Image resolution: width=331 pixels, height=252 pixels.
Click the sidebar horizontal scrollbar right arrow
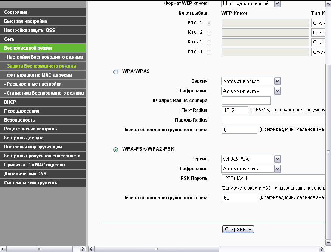pyautogui.click(x=83, y=249)
